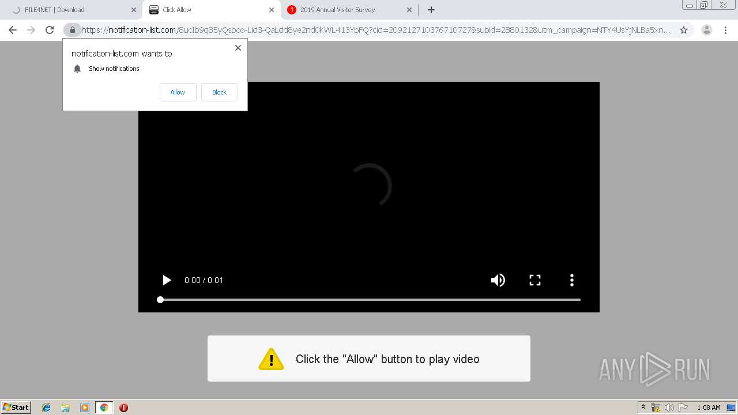Click the yellow warning triangle icon
738x415 pixels.
click(x=271, y=359)
